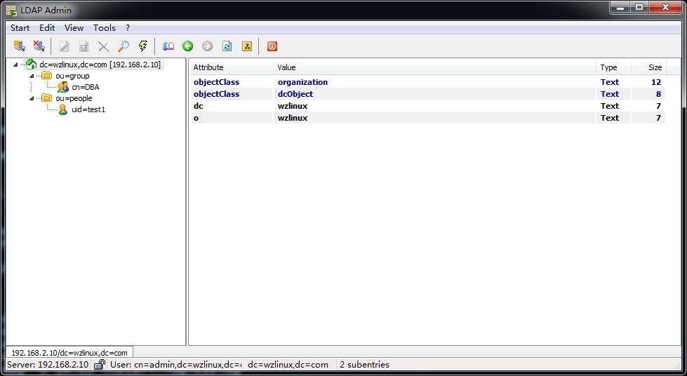Select the uid=test1 tree label

coord(88,109)
